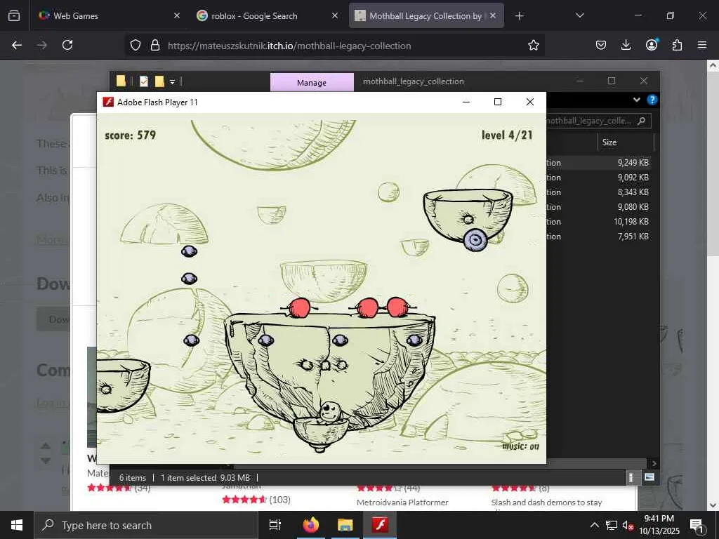This screenshot has height=539, width=719.
Task: Switch to the Web Games browser tab
Action: point(108,15)
